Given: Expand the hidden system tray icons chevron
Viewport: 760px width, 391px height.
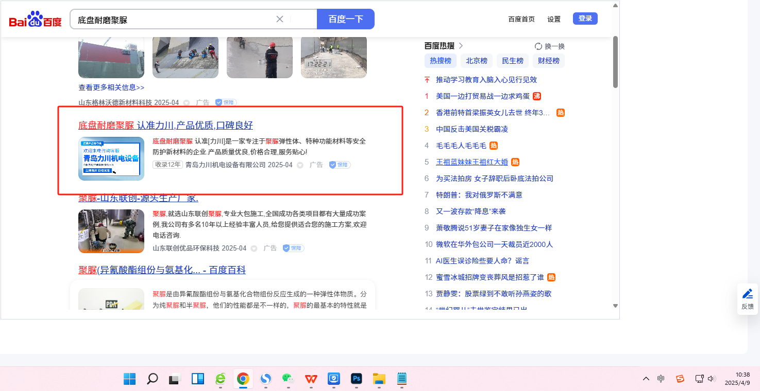Looking at the screenshot, I should coord(646,379).
